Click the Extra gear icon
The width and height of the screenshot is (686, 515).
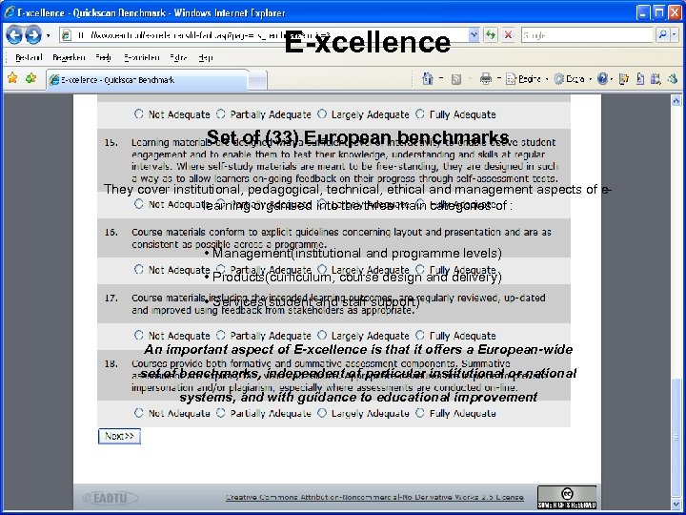coord(559,79)
